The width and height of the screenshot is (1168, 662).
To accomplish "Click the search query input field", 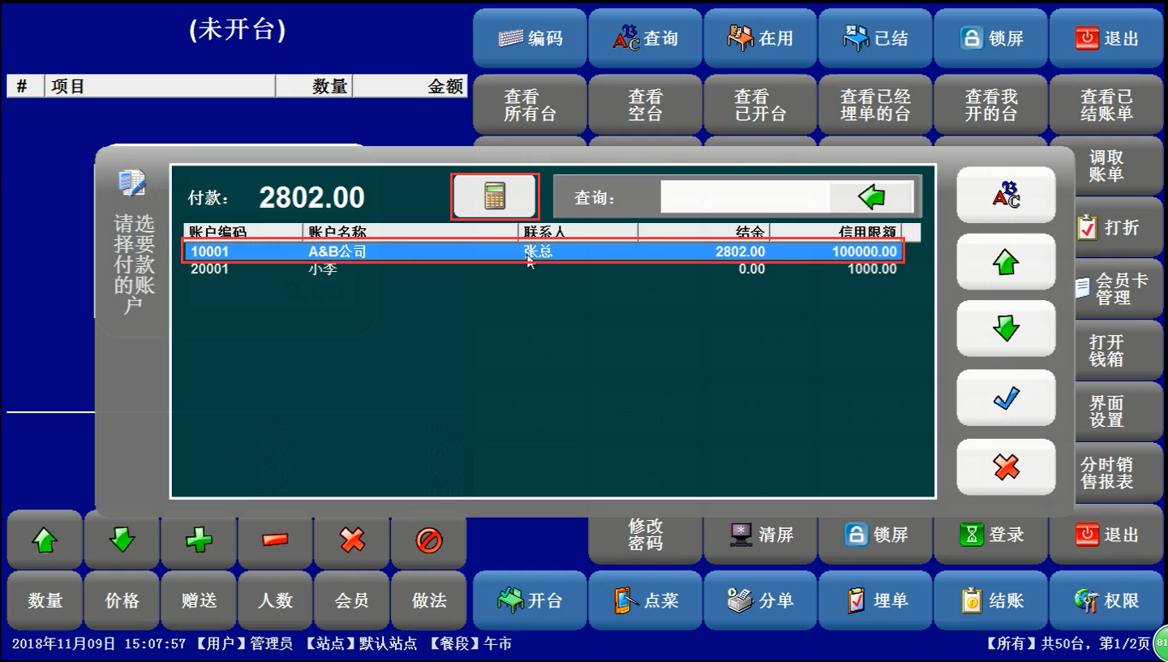I will click(x=745, y=197).
